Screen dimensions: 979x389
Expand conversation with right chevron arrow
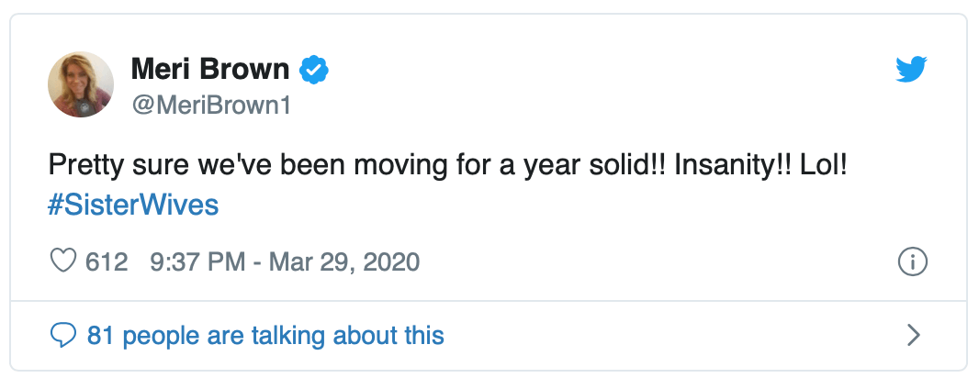click(913, 335)
